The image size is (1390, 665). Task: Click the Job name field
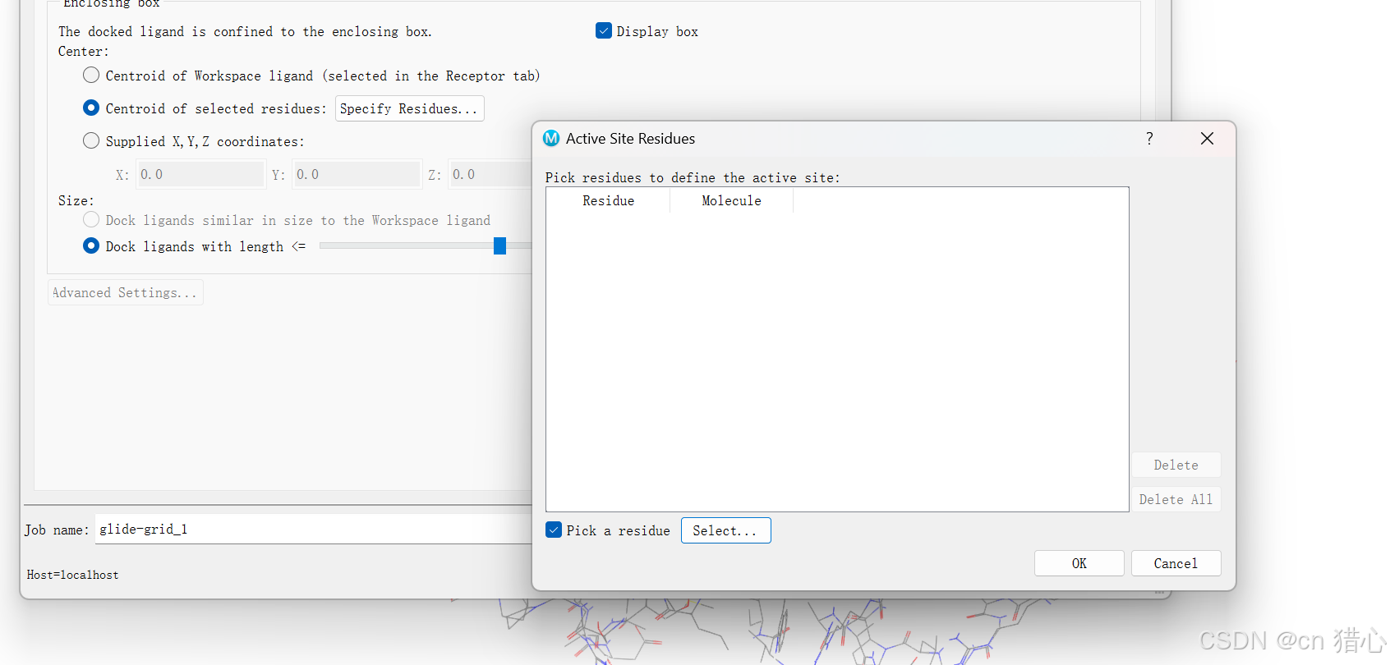pos(314,530)
